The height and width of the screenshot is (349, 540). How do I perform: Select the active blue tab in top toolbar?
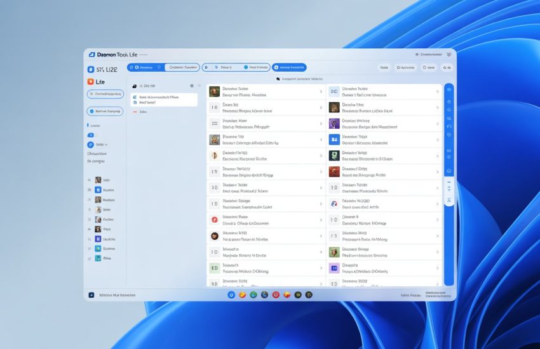[145, 67]
